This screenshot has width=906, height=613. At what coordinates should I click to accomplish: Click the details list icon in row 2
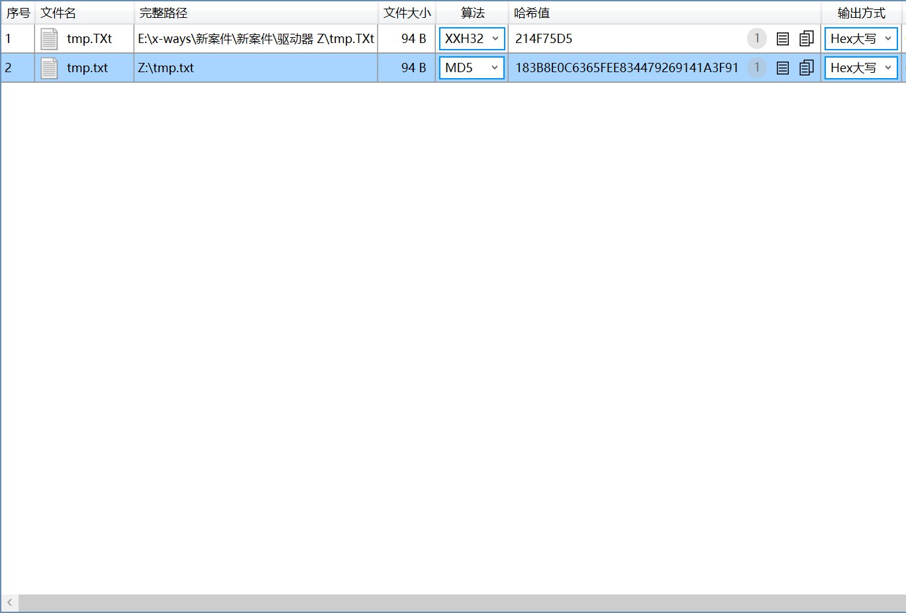point(782,68)
